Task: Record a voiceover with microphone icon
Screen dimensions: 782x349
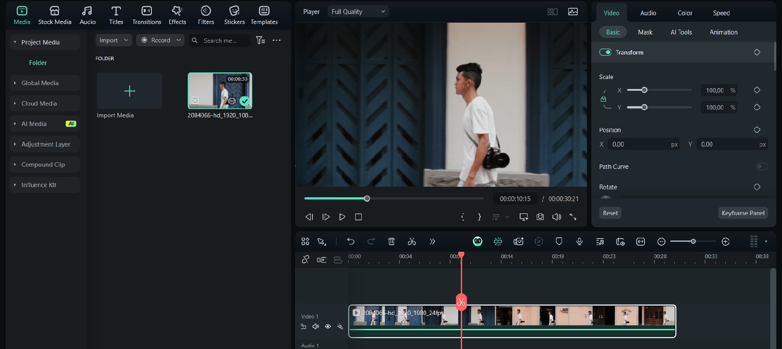Action: pos(580,241)
